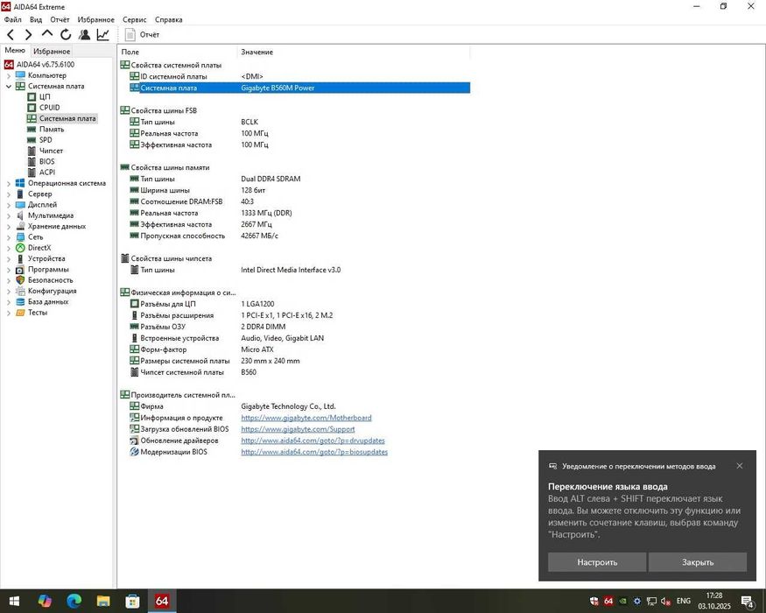
Task: Open the Вид menu
Action: tap(36, 19)
